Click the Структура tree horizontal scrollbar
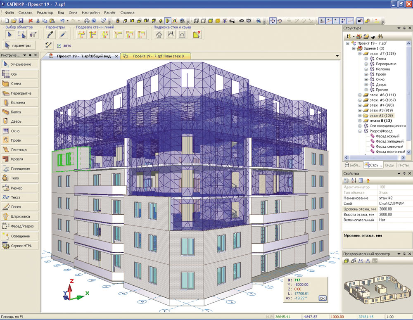Image resolution: width=413 pixels, height=320 pixels. click(x=374, y=157)
